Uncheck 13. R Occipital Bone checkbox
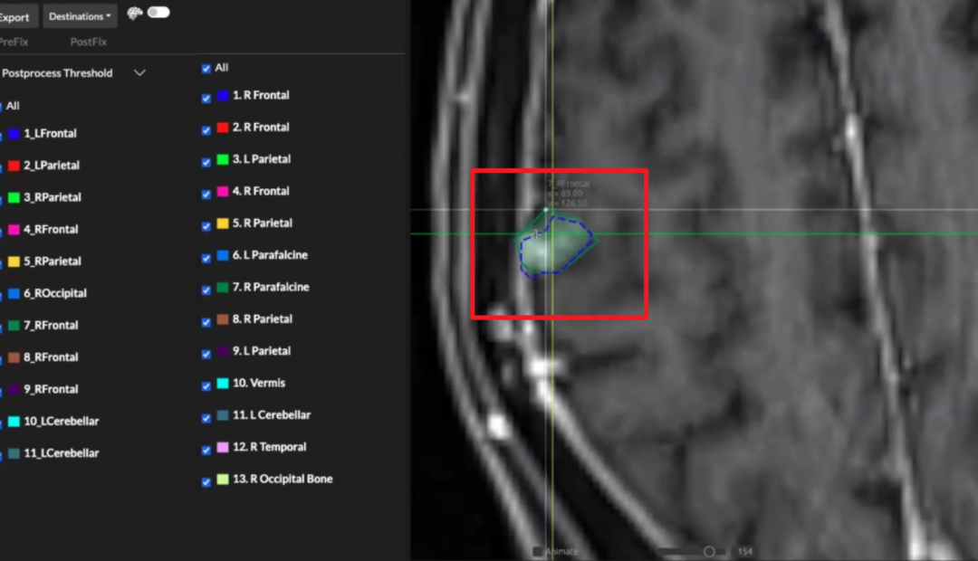Screen dimensions: 978x561 pos(206,482)
